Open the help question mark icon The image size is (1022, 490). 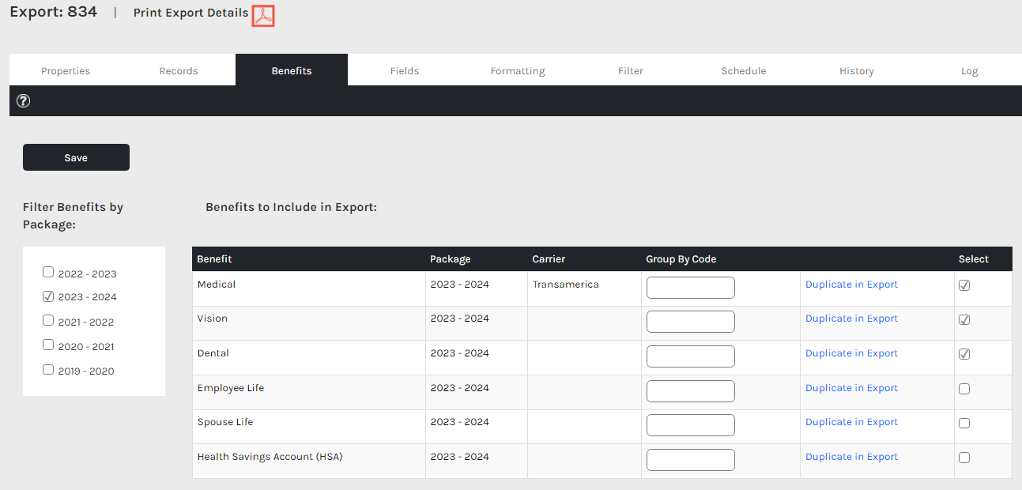point(24,101)
